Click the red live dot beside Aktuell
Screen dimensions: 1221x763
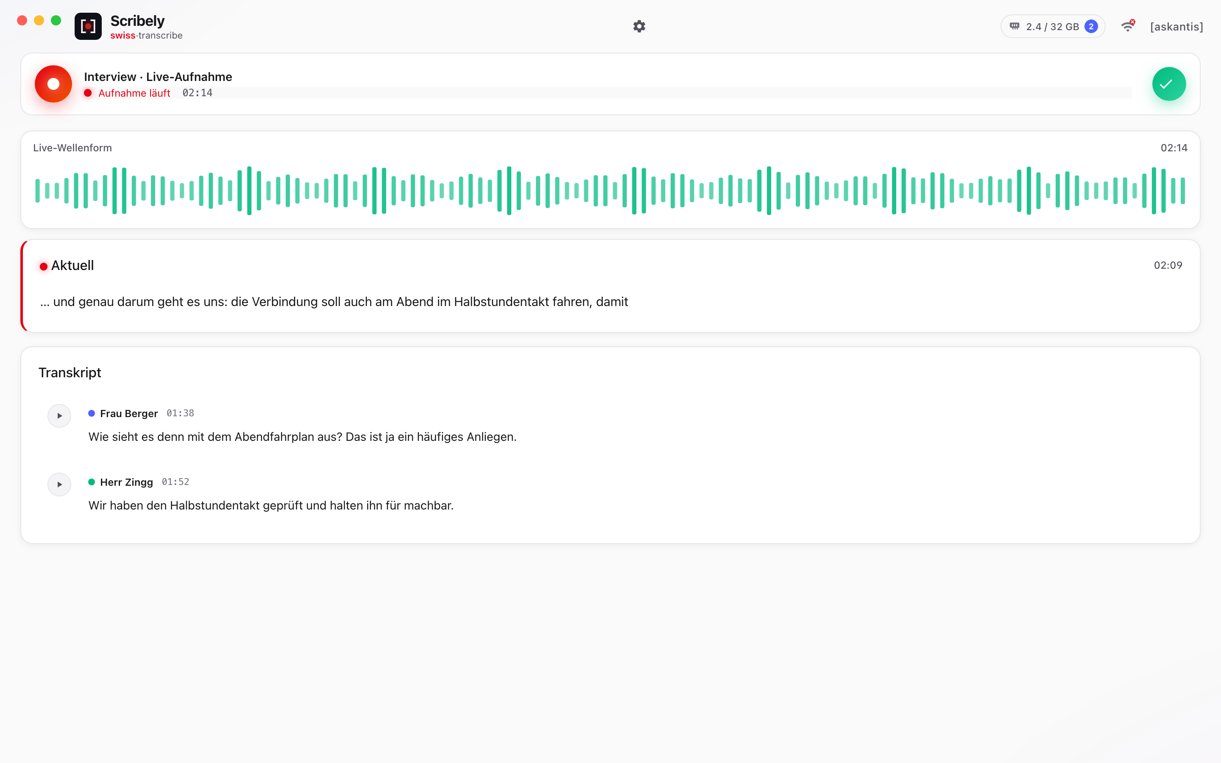tap(43, 267)
